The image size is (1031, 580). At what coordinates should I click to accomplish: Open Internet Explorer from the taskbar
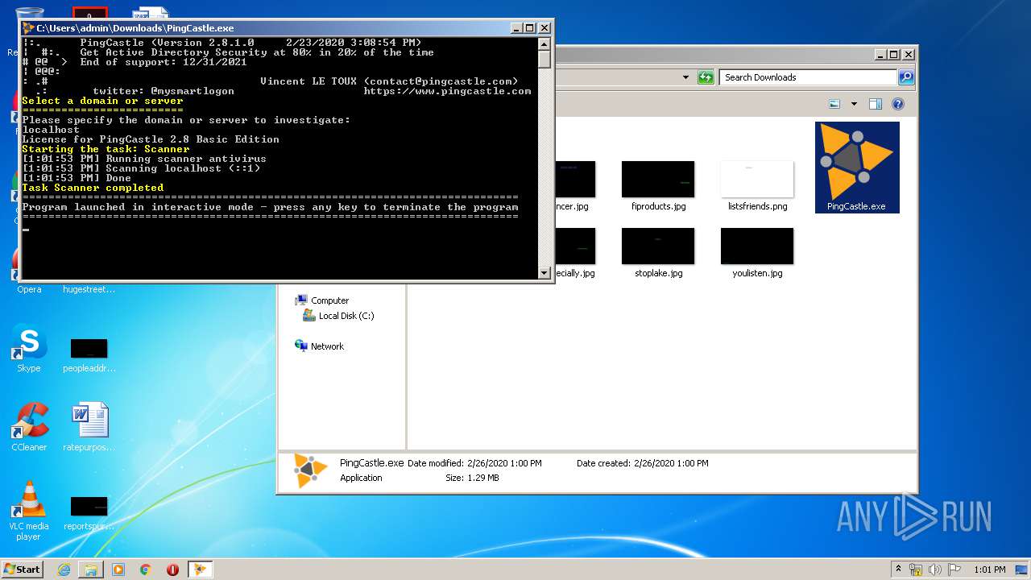point(64,570)
